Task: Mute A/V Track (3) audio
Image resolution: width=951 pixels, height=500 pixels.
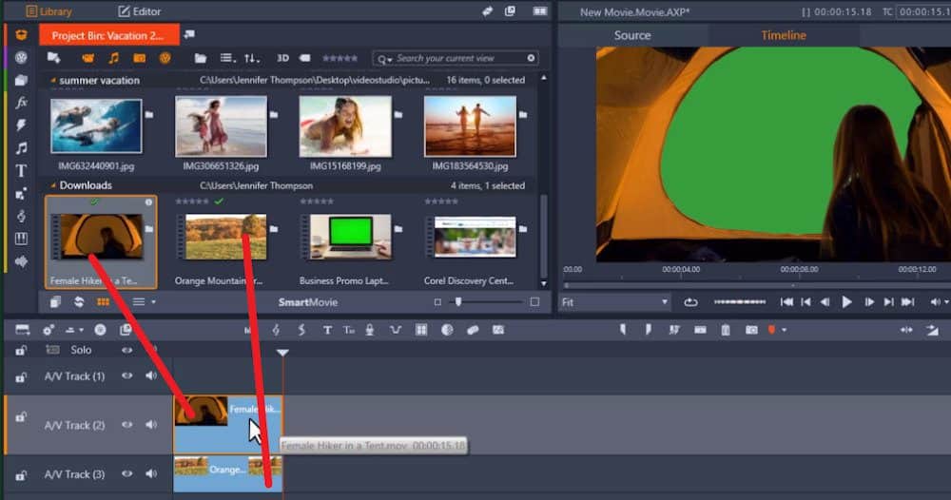Action: (x=151, y=474)
